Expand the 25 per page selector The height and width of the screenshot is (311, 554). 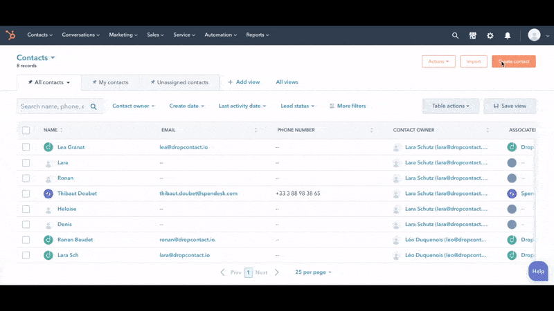pos(313,272)
